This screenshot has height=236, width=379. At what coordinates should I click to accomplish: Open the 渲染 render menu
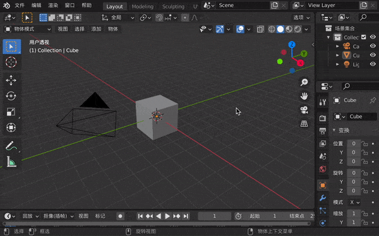click(x=53, y=5)
